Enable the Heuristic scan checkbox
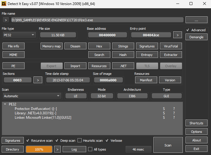Screen dimensions: 211x155 [x=80, y=141]
